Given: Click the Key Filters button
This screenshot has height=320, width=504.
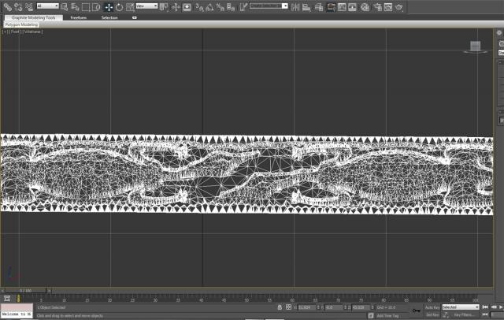Looking at the screenshot, I should coord(463,314).
